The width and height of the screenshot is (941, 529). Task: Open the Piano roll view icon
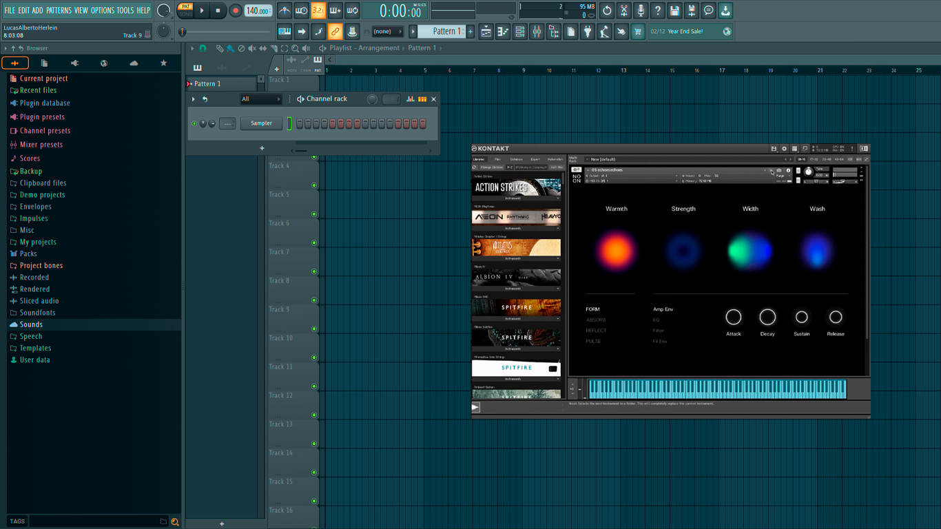pos(503,32)
